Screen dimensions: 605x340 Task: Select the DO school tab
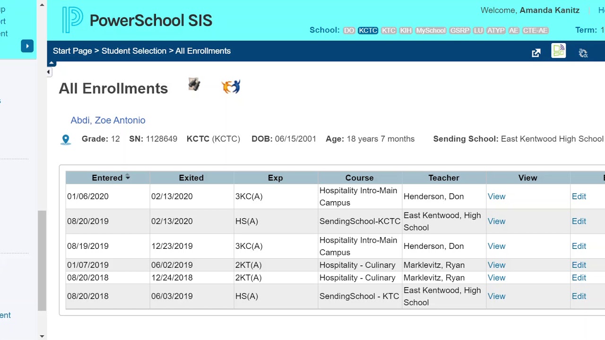[x=349, y=30]
